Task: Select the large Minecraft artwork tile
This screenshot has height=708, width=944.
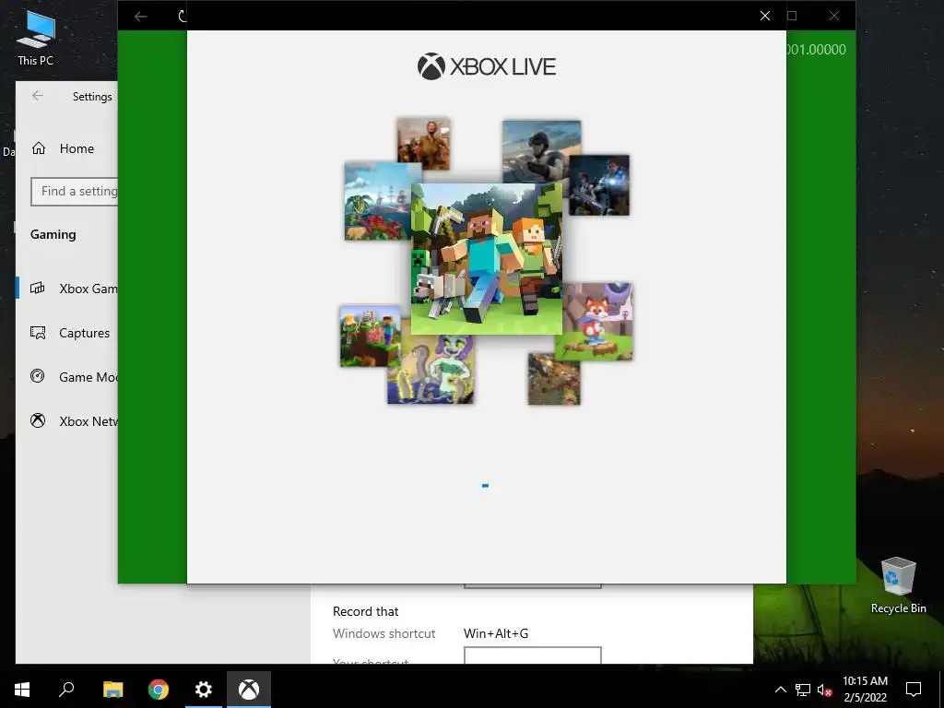Action: (x=487, y=259)
